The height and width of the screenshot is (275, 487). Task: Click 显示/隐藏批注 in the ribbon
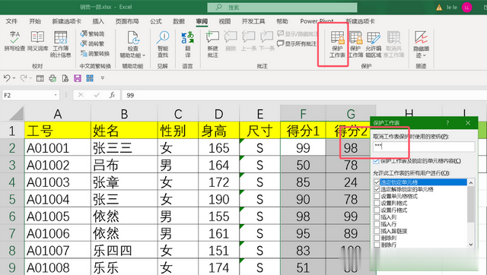[297, 33]
